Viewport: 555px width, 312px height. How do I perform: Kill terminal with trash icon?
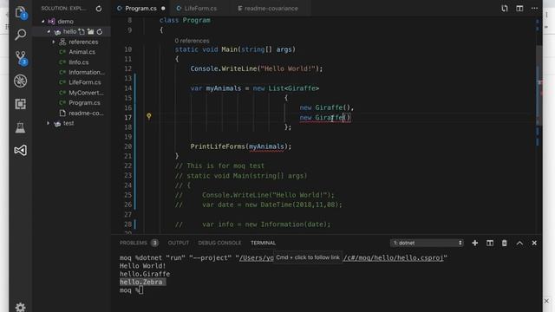505,243
